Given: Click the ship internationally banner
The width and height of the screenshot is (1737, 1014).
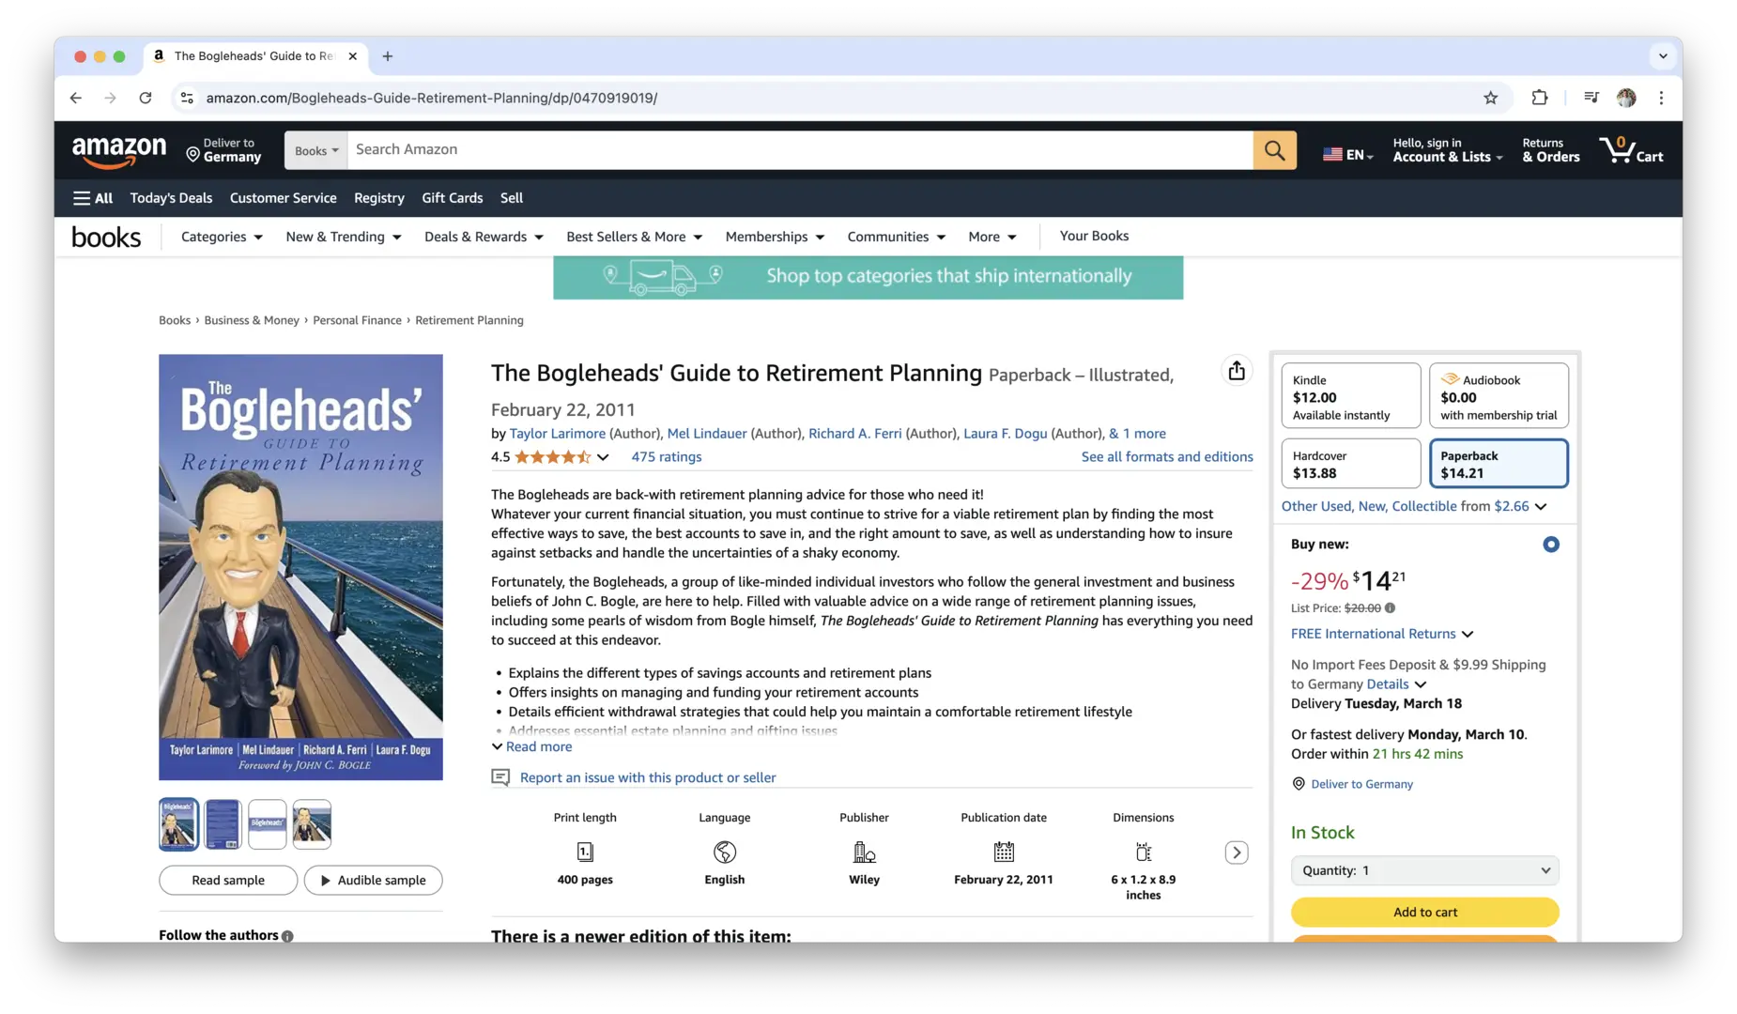Looking at the screenshot, I should (868, 277).
